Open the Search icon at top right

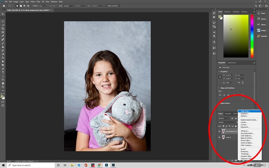(256, 6)
